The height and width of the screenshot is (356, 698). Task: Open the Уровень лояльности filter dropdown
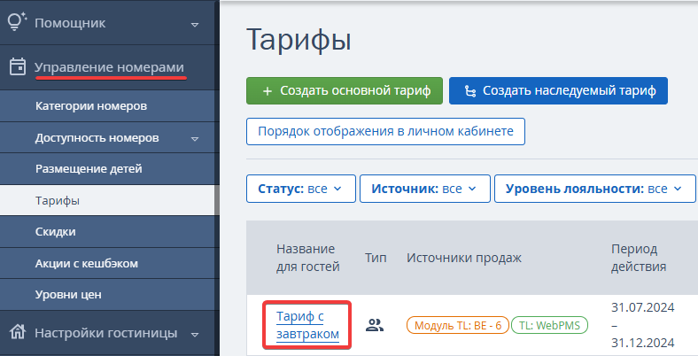(x=594, y=189)
